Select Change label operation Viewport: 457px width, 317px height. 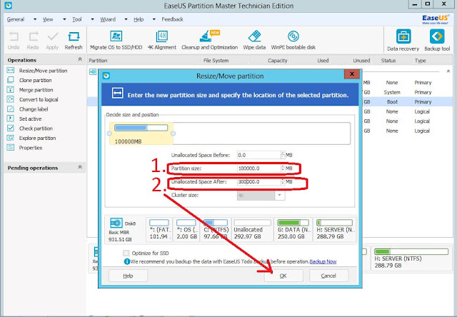tap(34, 109)
